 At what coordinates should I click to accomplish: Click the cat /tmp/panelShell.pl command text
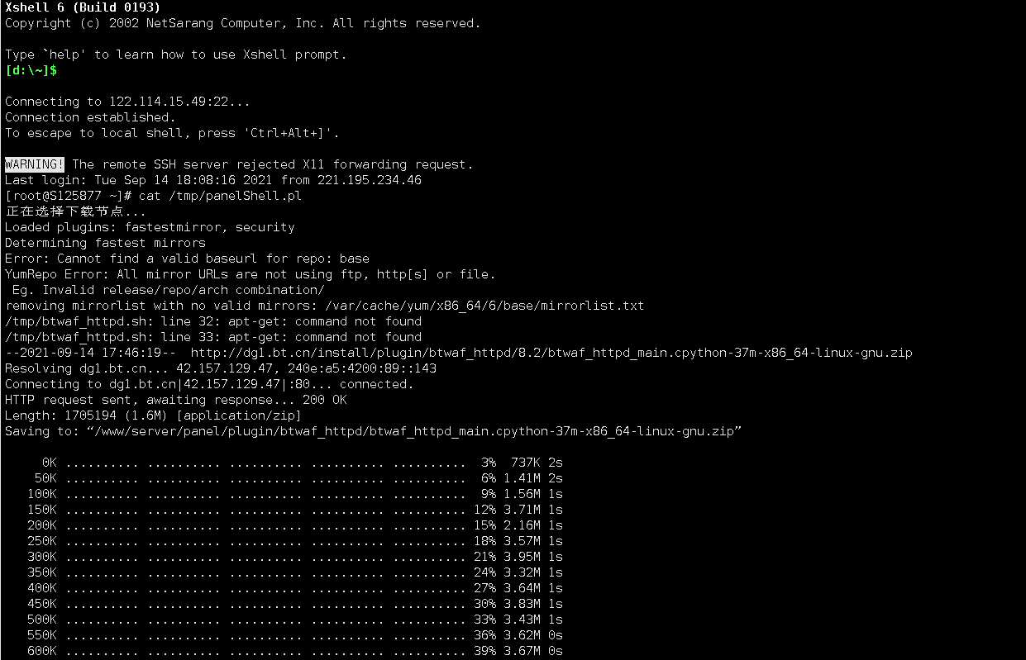[220, 196]
